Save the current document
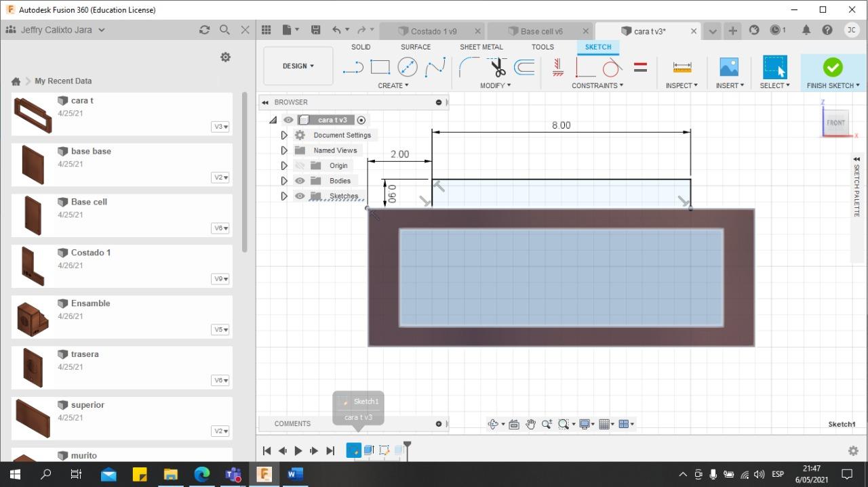 [315, 30]
